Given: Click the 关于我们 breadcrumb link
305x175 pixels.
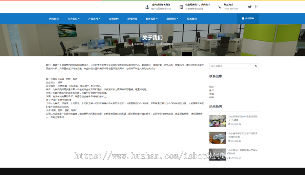Looking at the screenshot, I should point(157,44).
